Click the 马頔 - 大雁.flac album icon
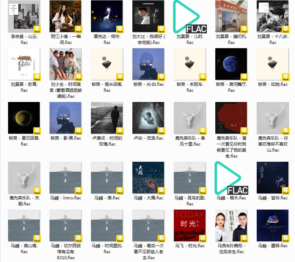The width and height of the screenshot is (295, 262). 148,178
